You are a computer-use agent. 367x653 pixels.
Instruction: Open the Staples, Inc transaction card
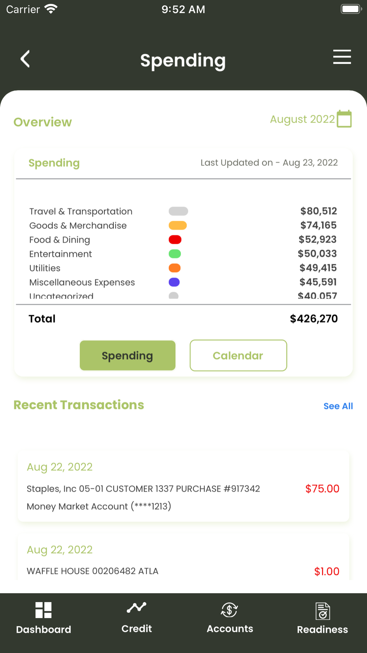183,487
